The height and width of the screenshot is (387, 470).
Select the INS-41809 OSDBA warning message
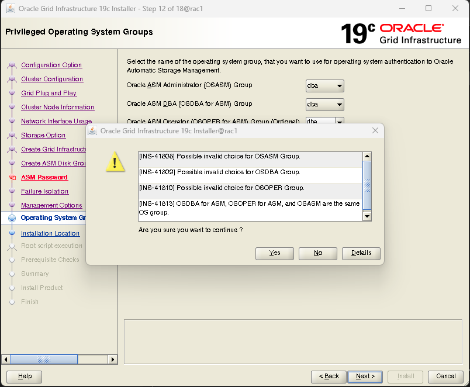tap(250, 175)
